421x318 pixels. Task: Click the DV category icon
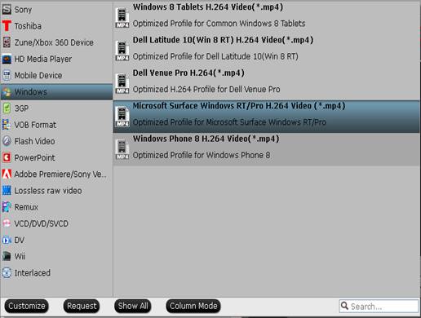(7, 240)
